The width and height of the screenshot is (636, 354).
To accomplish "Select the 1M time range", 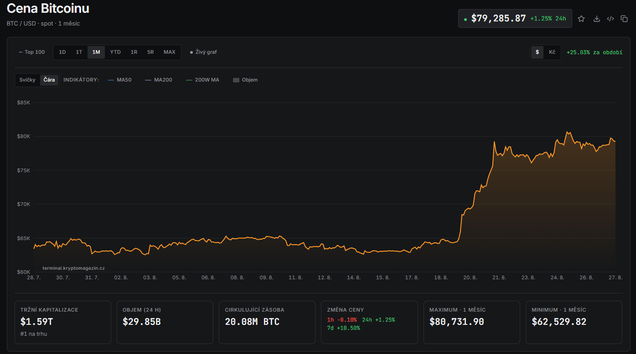I will pos(96,52).
